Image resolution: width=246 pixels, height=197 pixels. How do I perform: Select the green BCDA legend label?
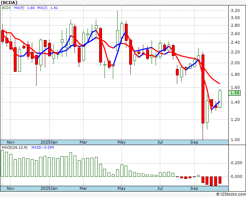pos(6,8)
